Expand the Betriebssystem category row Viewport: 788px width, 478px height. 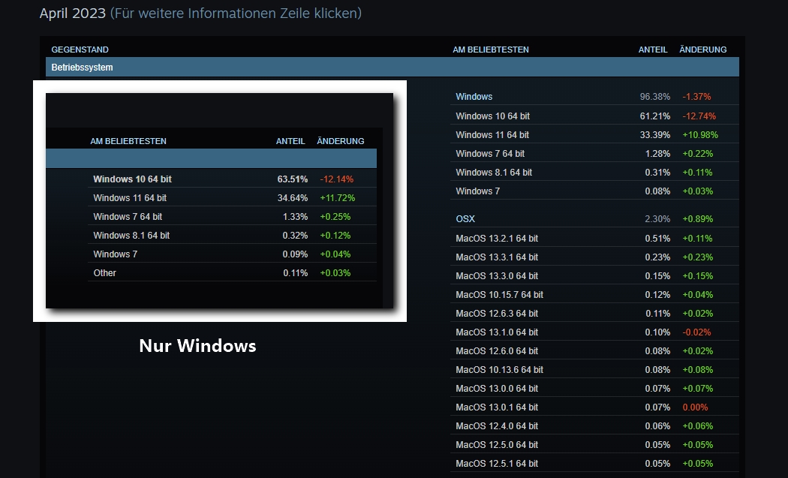392,68
